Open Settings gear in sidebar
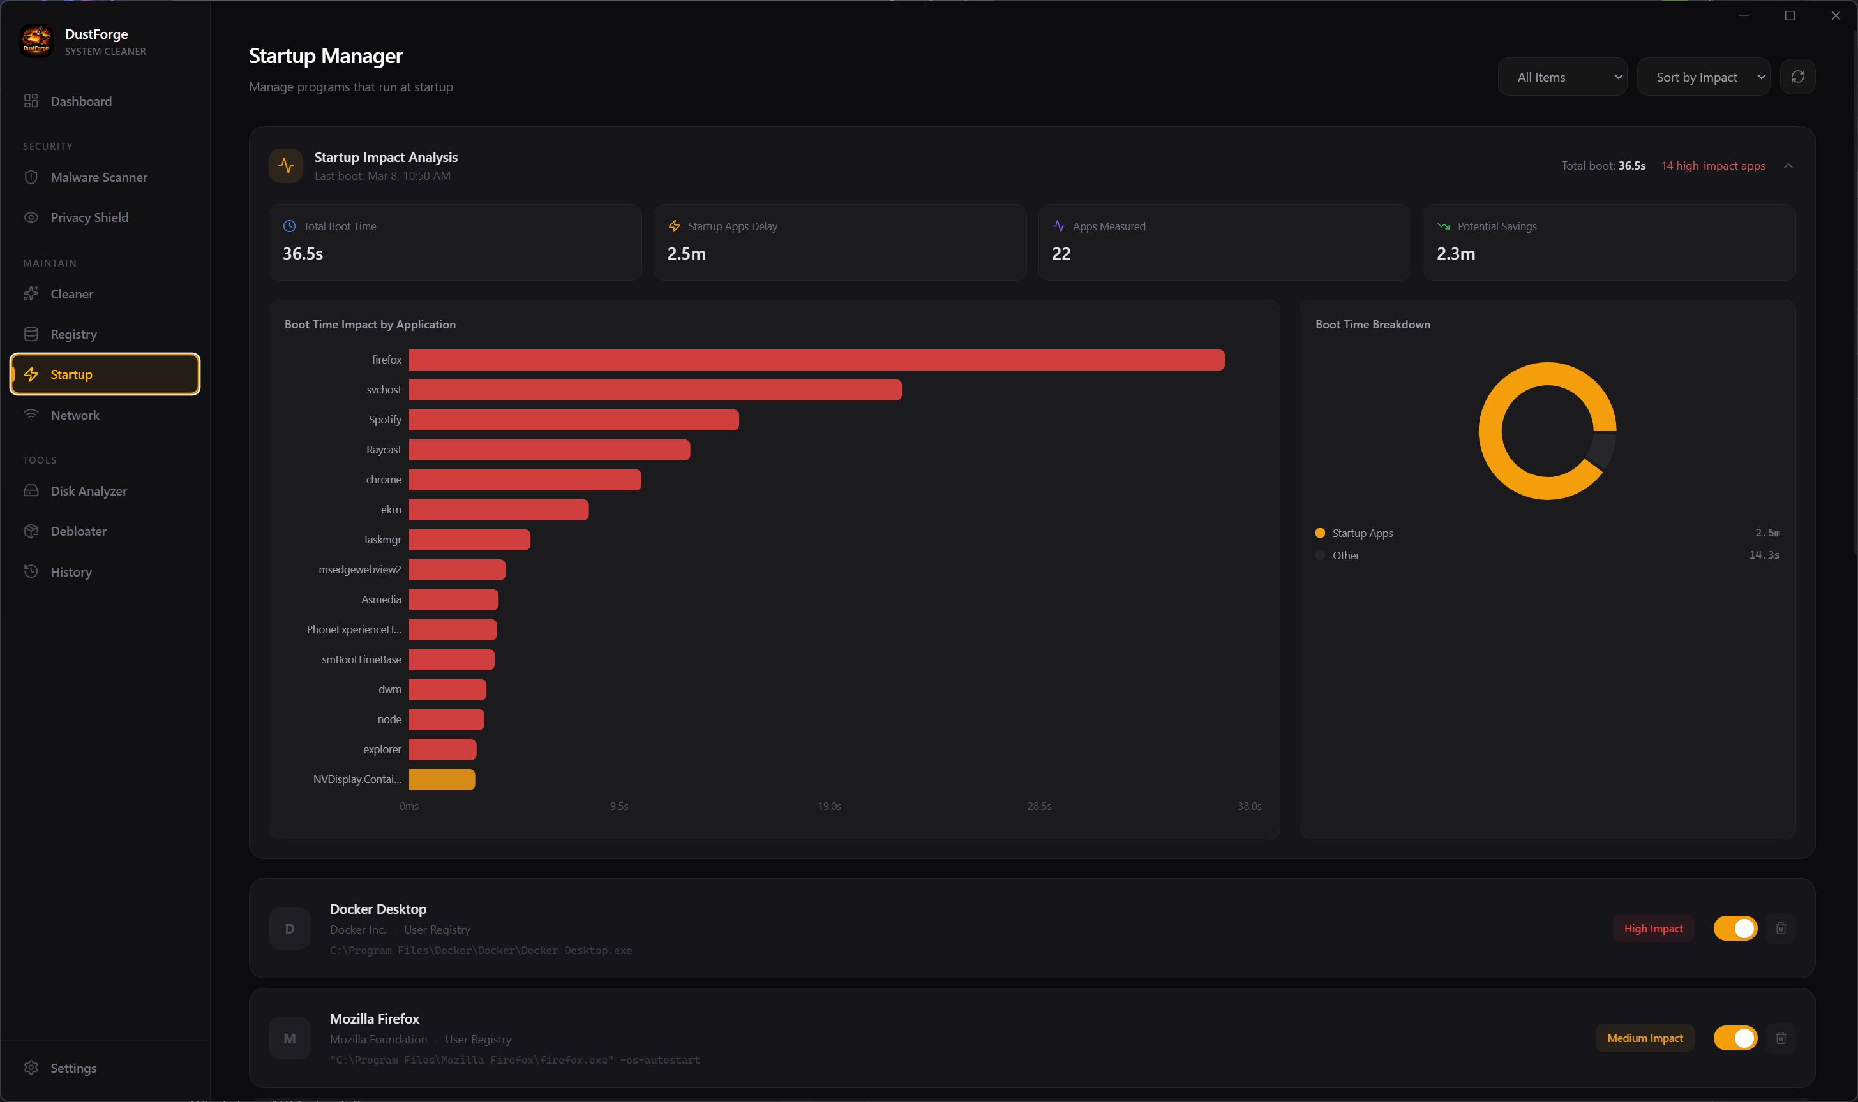Image resolution: width=1858 pixels, height=1102 pixels. [x=72, y=1068]
